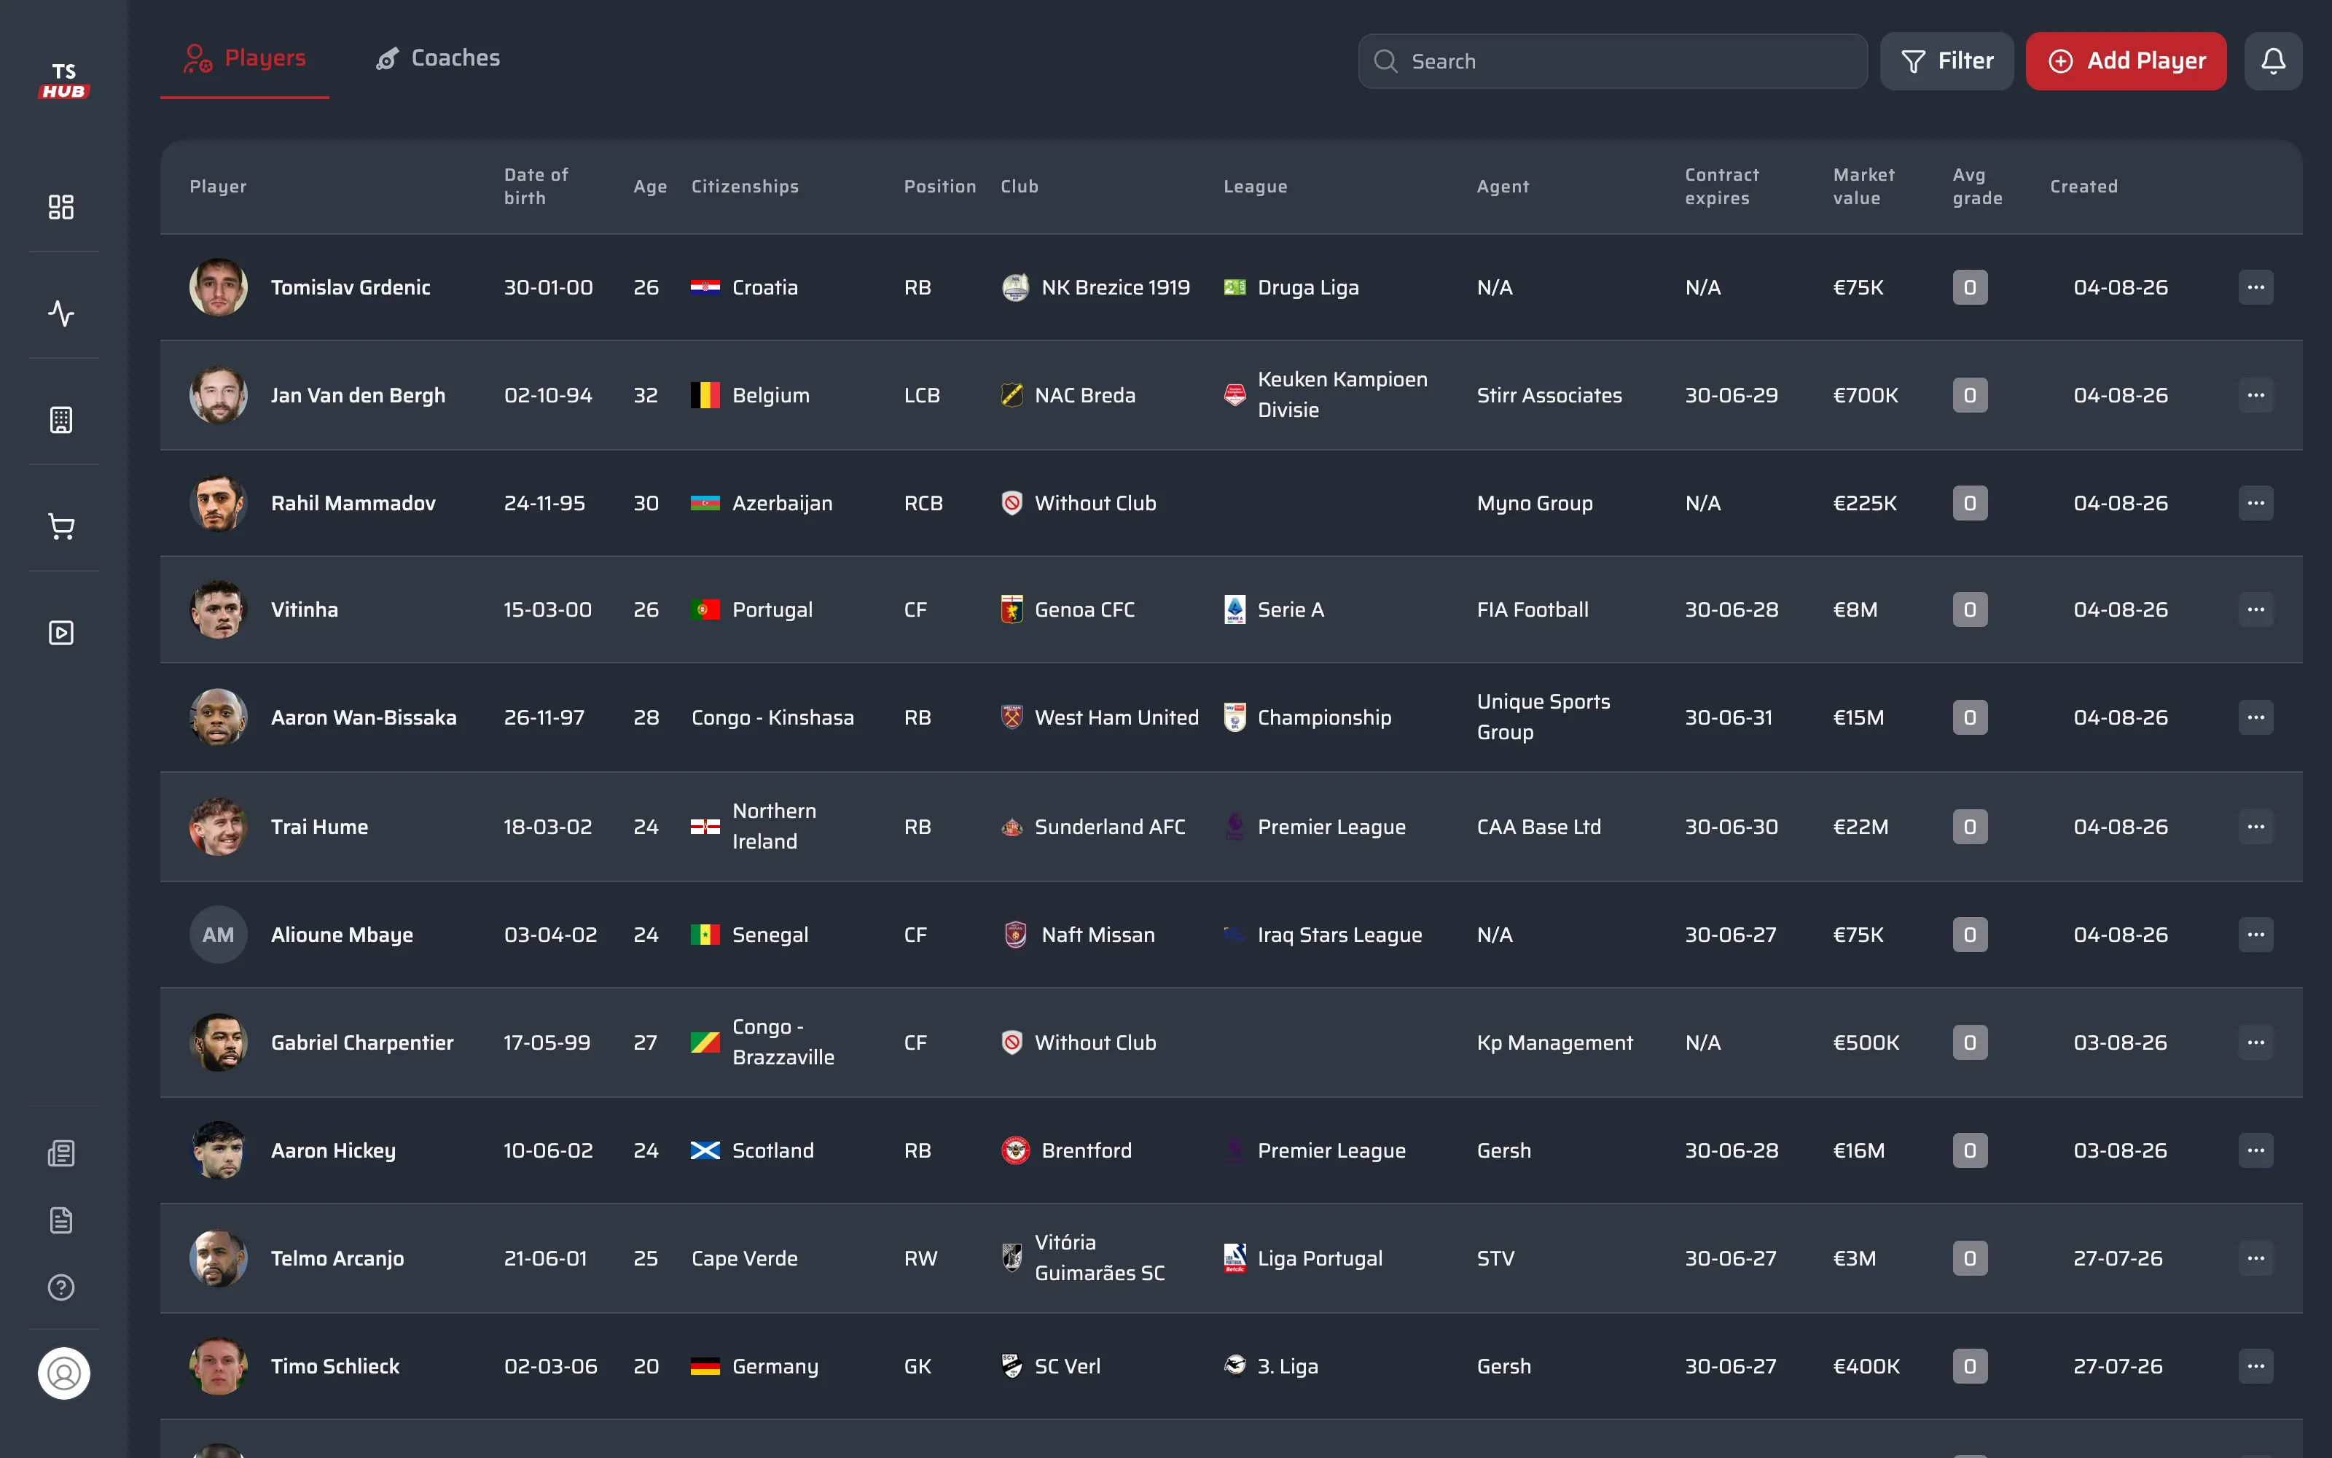
Task: Open the dashboard grid icon in sidebar
Action: coord(60,206)
